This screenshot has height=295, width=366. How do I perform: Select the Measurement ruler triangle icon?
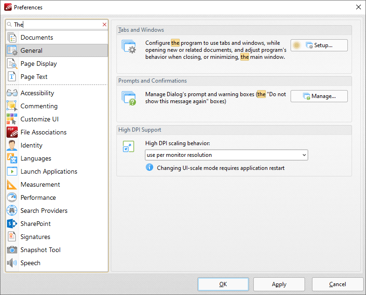coord(12,184)
